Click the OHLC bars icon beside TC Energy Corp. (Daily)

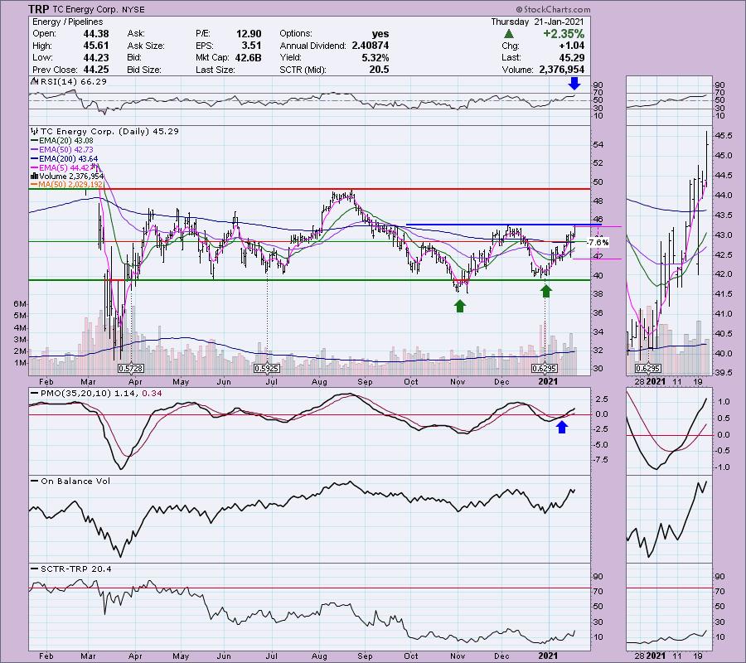pos(35,131)
